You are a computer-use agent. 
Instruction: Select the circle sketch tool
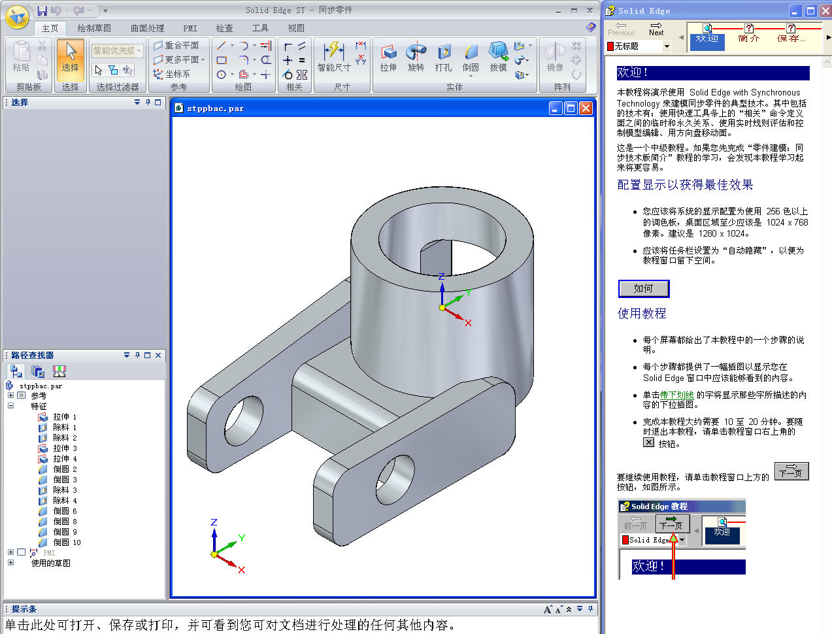[x=222, y=75]
